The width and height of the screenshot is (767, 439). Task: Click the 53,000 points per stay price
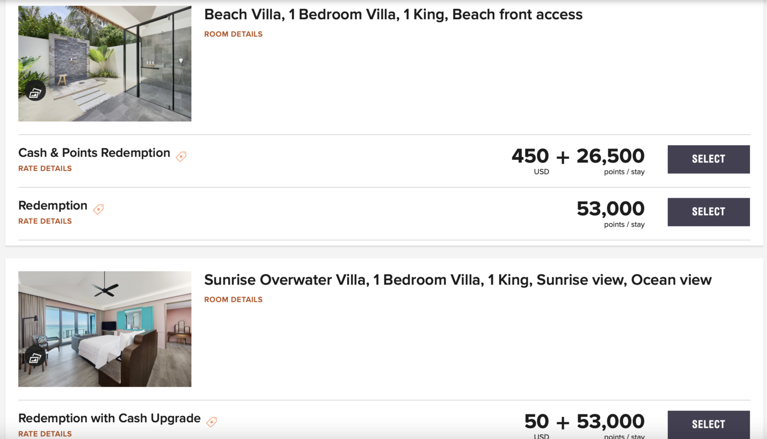point(610,209)
